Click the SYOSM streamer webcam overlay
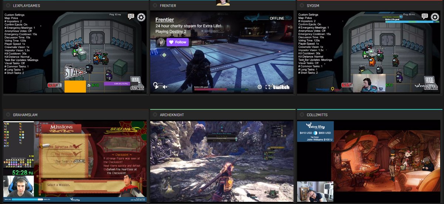This screenshot has height=204, width=444. (x=369, y=83)
